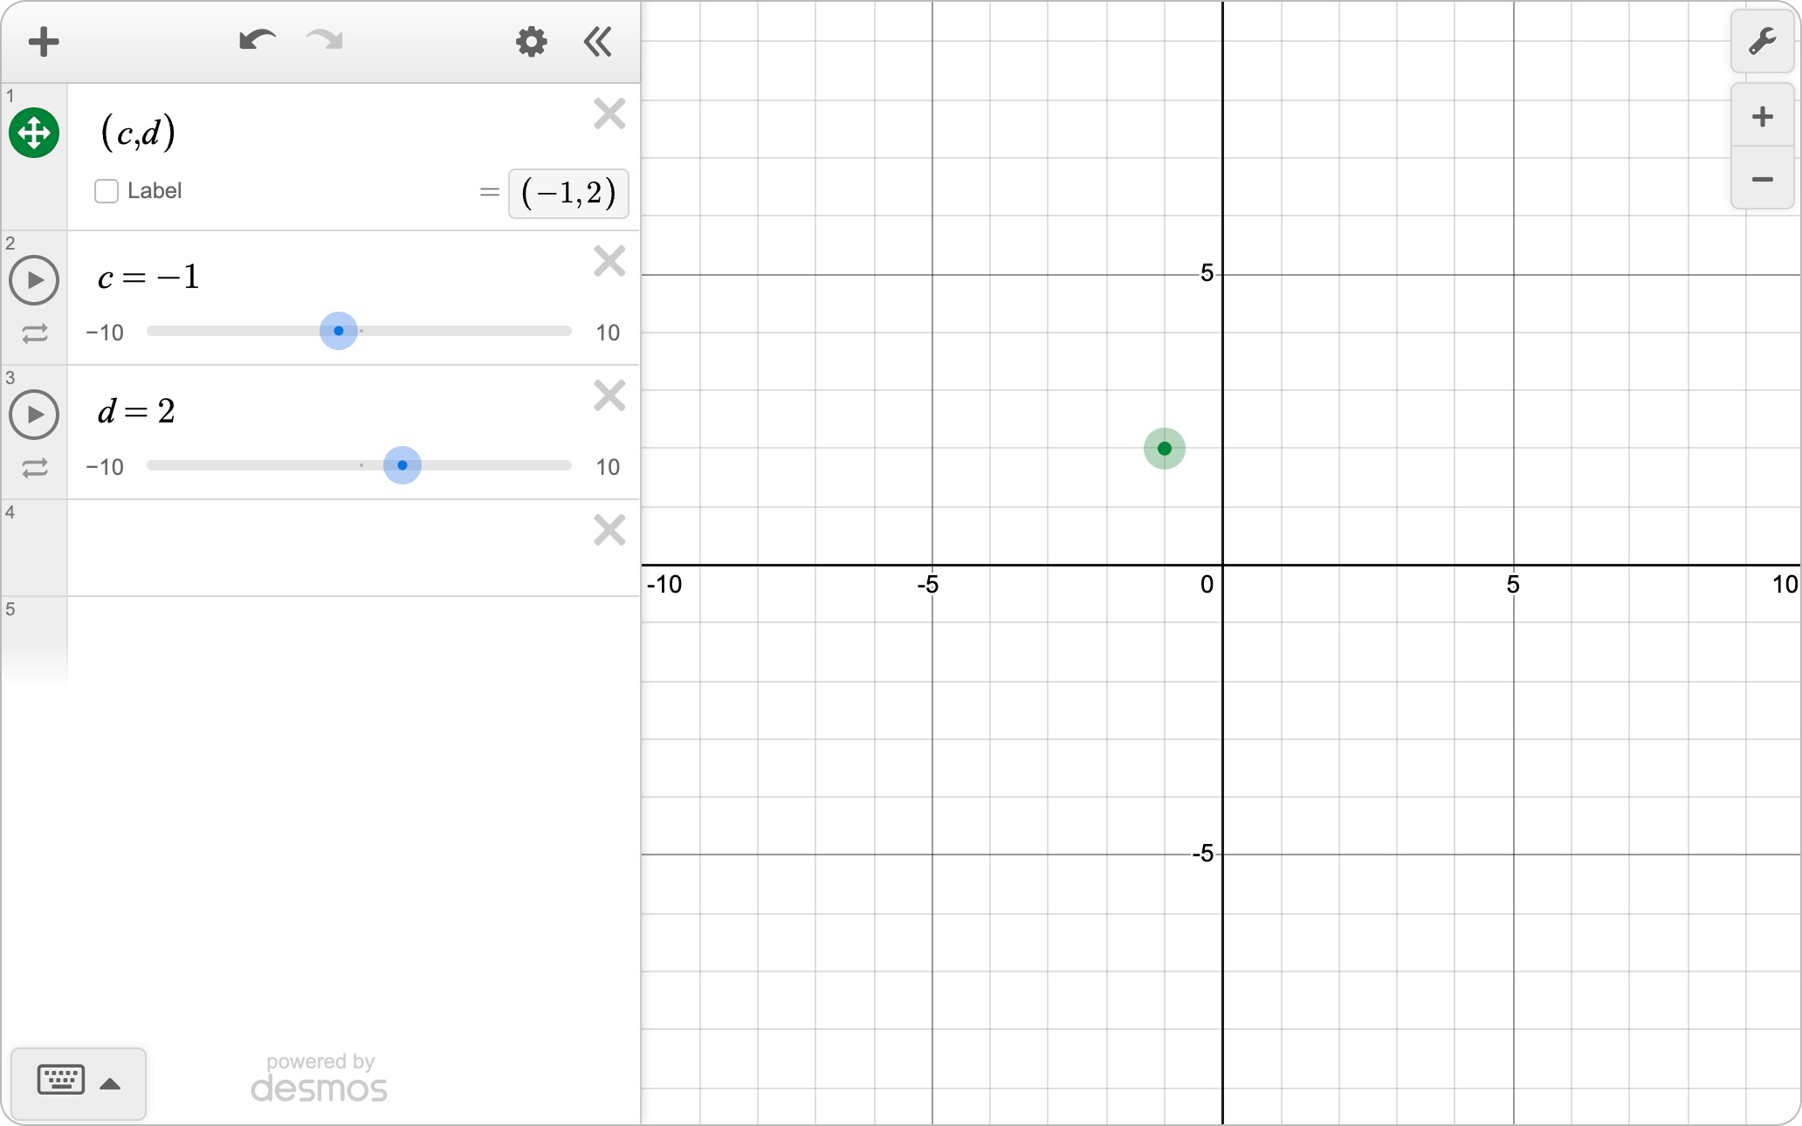Select the d = 2 expression text

[136, 411]
